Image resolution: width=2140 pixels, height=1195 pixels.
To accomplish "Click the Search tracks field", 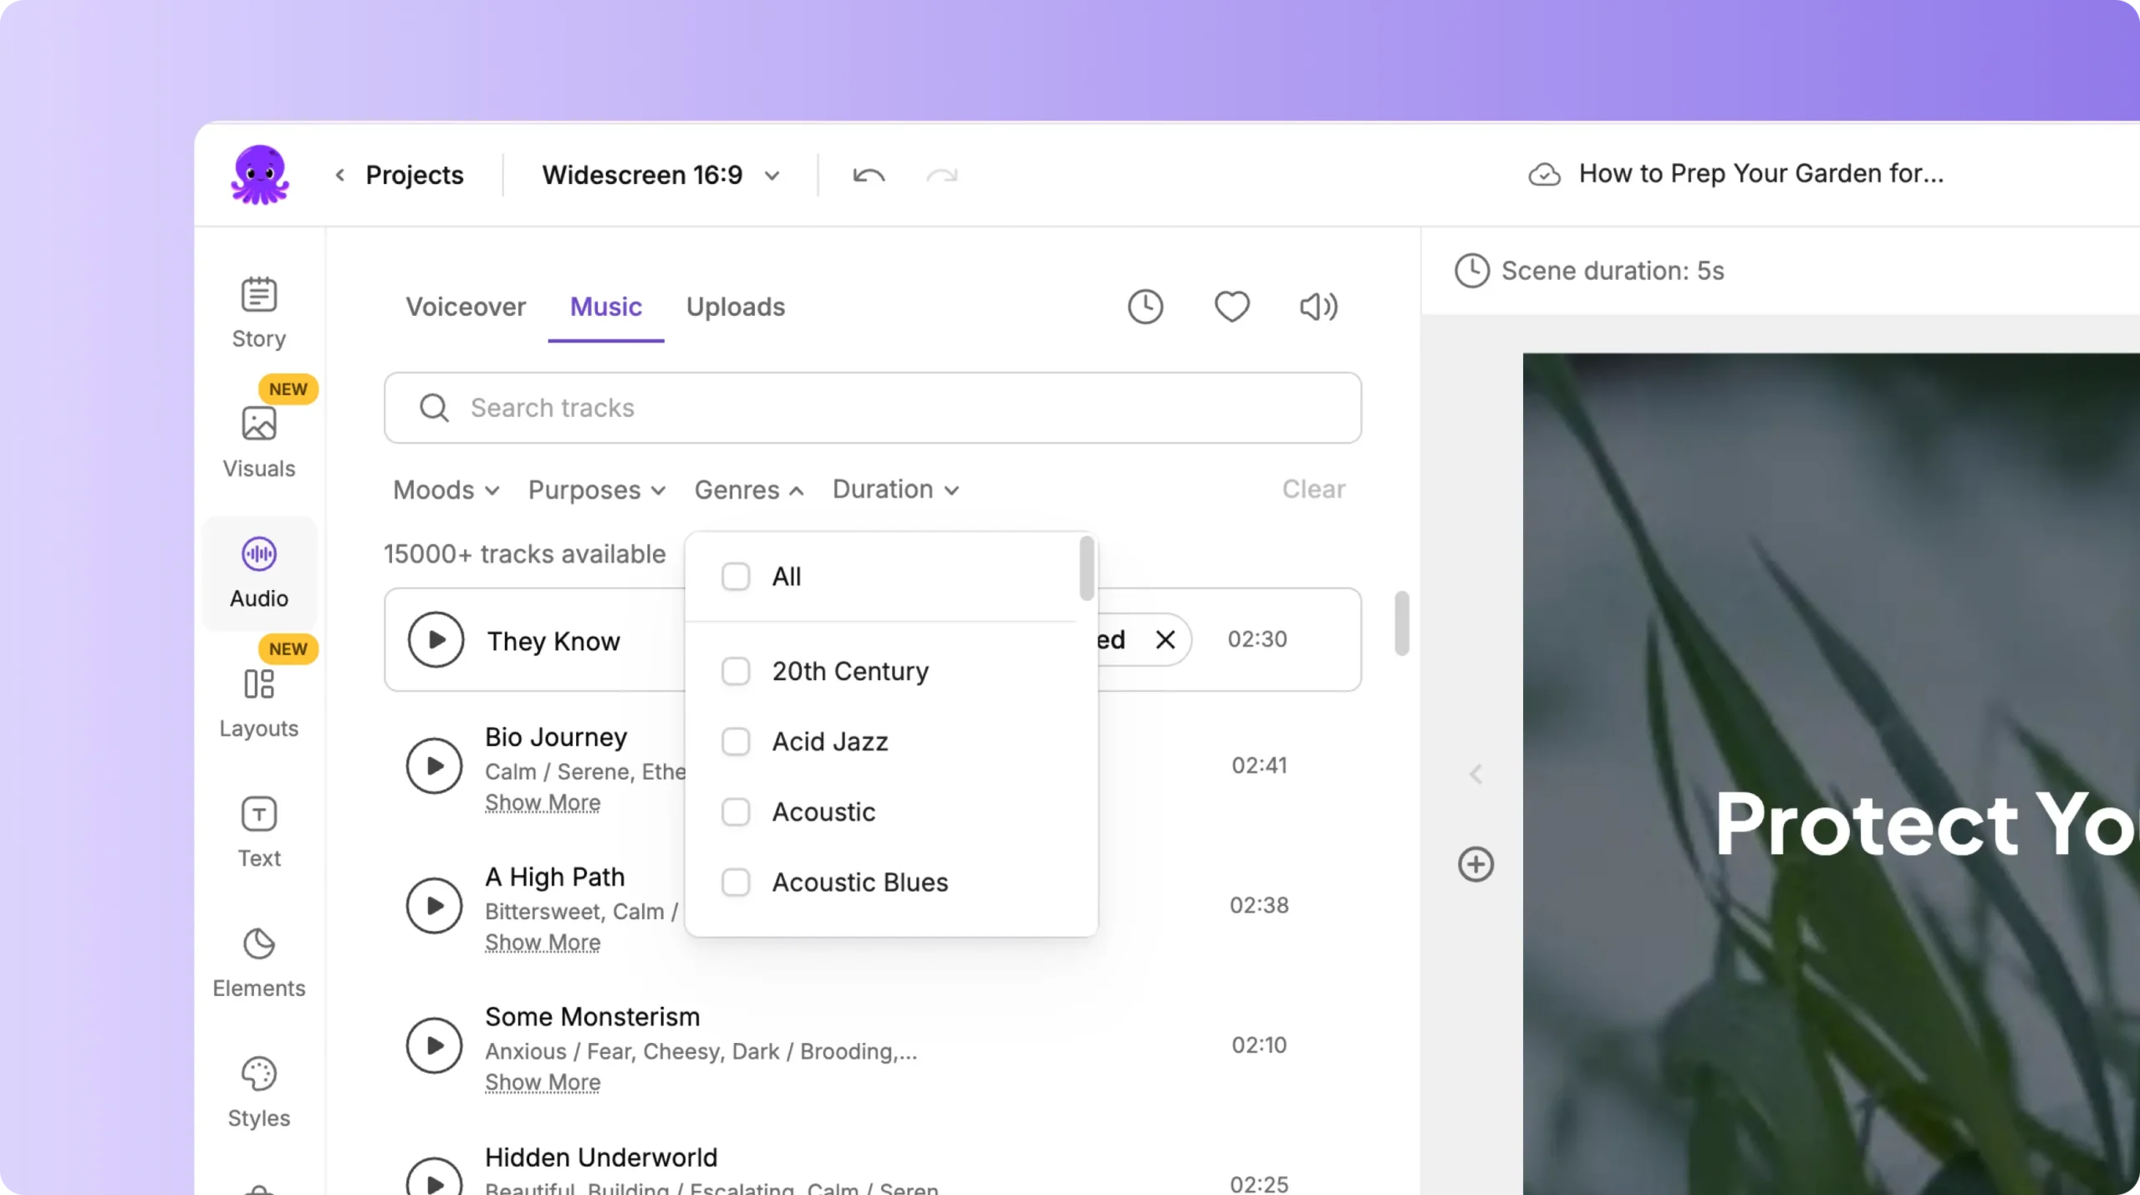I will pyautogui.click(x=872, y=408).
